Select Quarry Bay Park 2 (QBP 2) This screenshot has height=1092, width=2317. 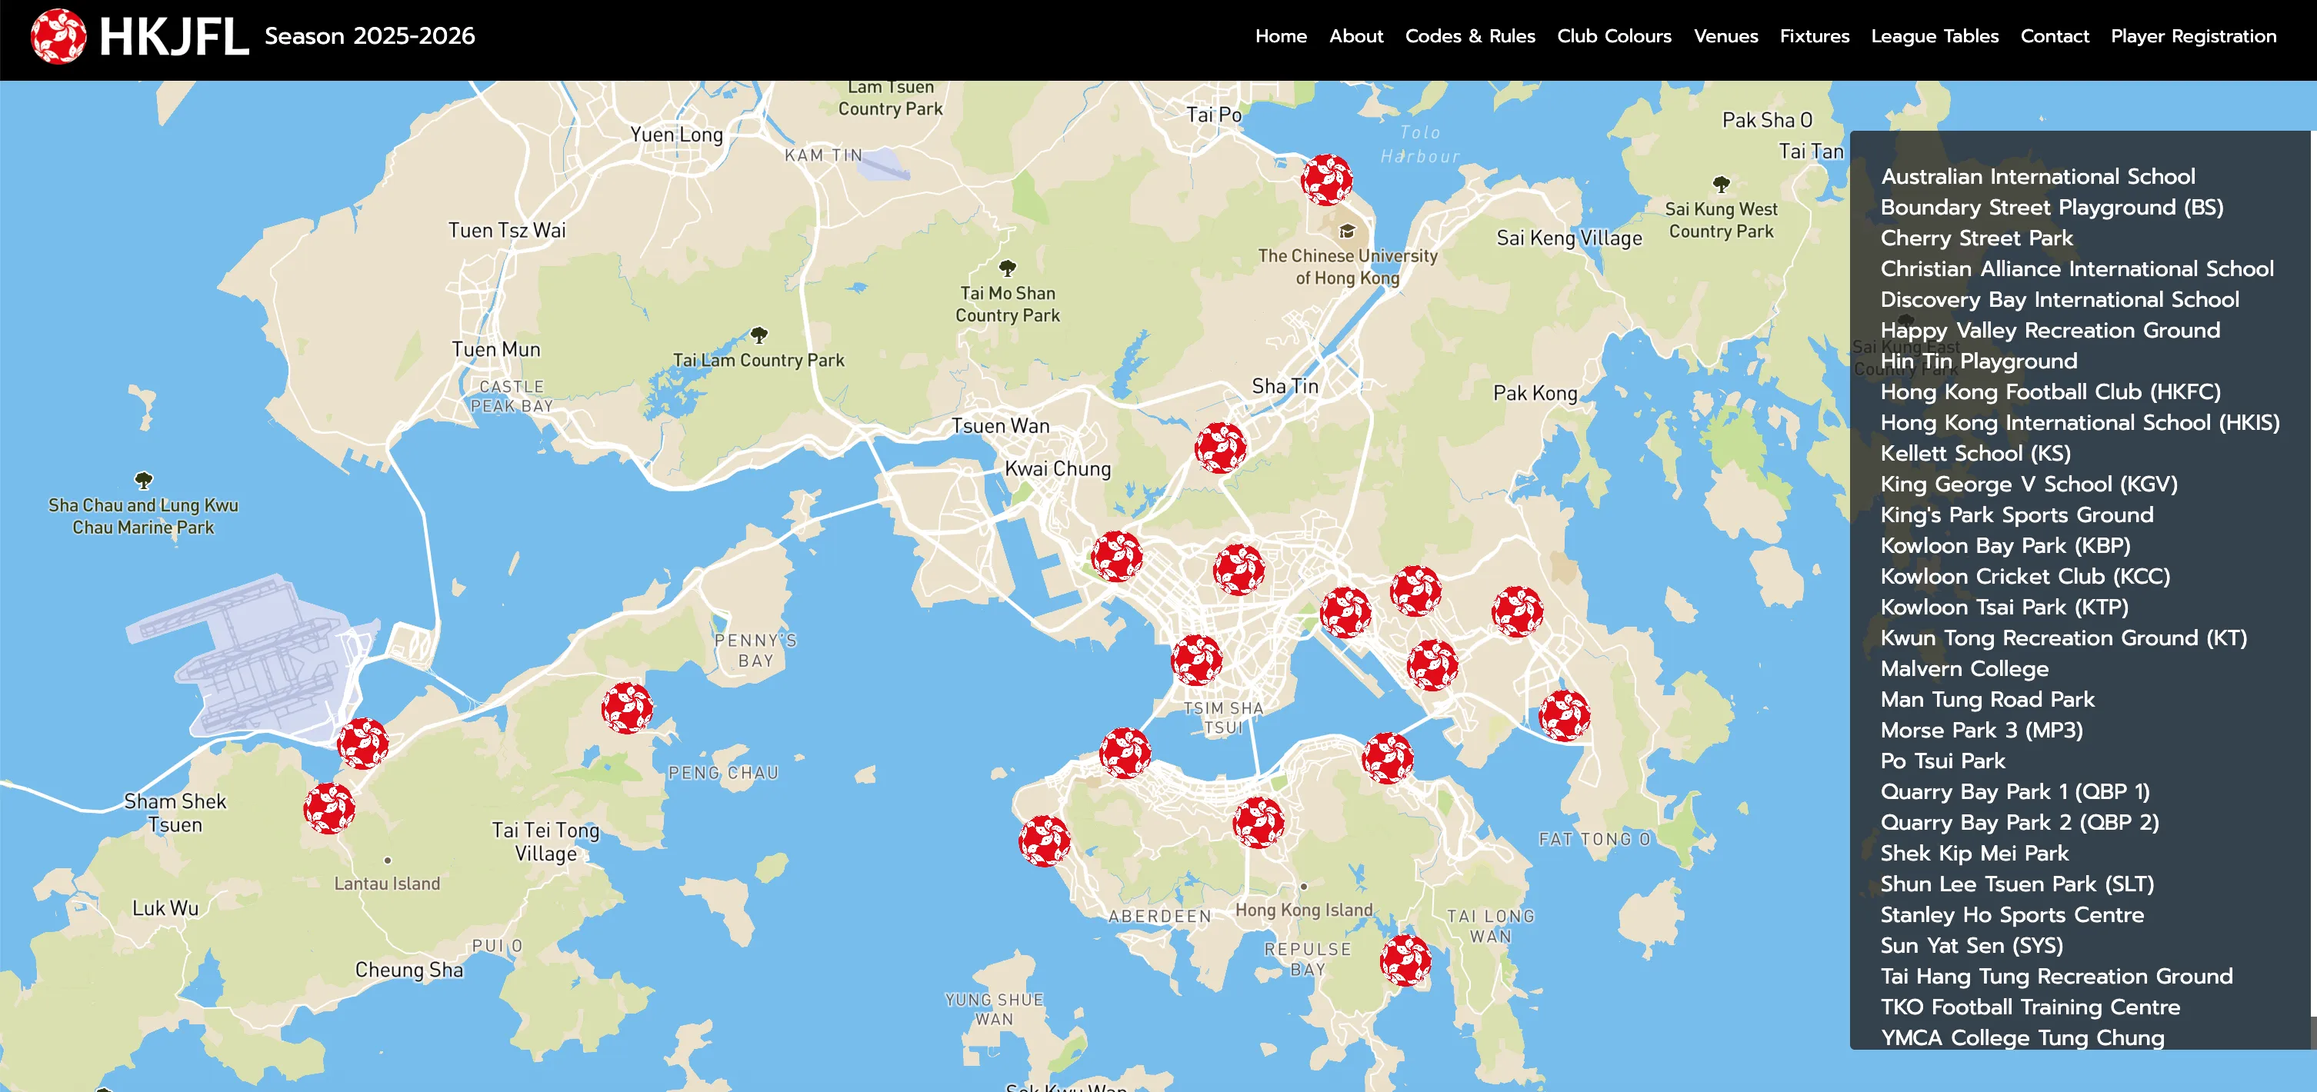coord(2019,822)
